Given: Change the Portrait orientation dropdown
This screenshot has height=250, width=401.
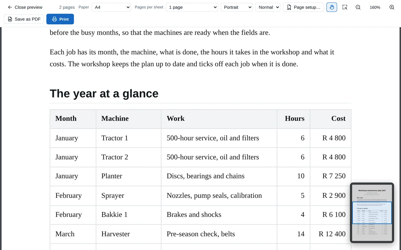Looking at the screenshot, I should click(237, 7).
